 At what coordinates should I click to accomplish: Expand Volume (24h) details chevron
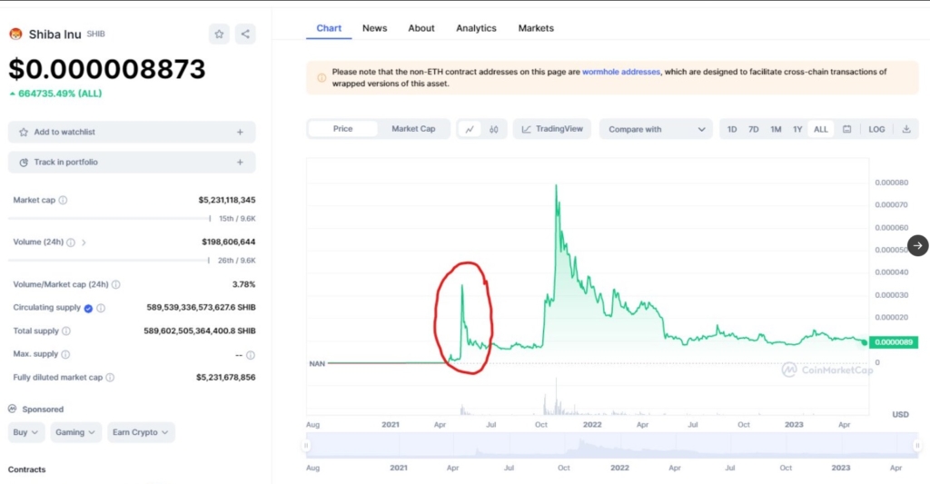pyautogui.click(x=84, y=242)
